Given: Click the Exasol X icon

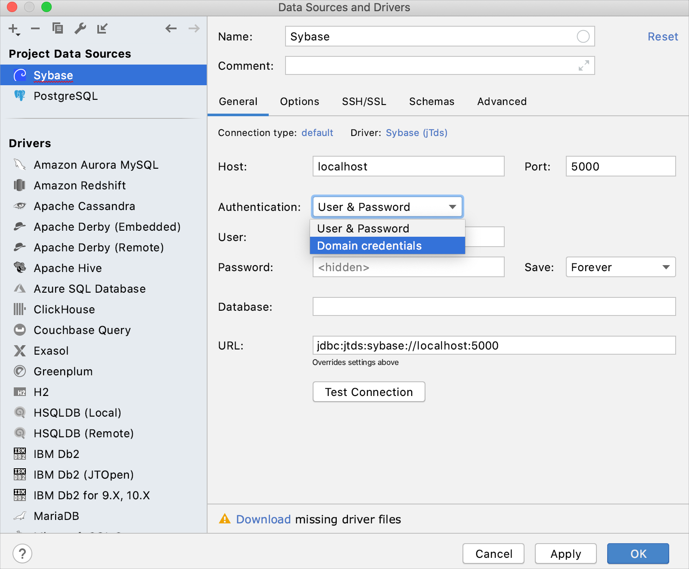Looking at the screenshot, I should [x=20, y=350].
